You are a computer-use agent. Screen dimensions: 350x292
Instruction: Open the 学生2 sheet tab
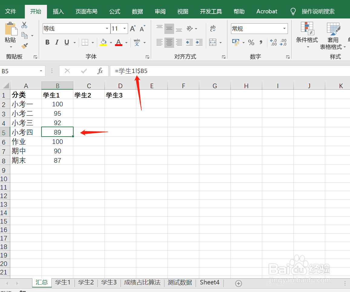[86, 282]
